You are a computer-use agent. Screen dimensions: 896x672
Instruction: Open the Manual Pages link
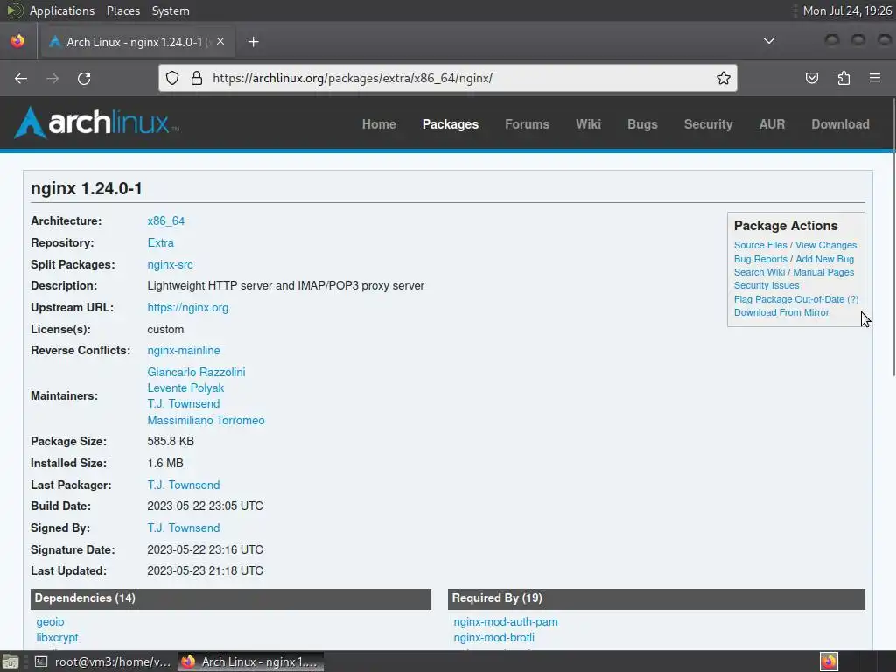(x=823, y=272)
